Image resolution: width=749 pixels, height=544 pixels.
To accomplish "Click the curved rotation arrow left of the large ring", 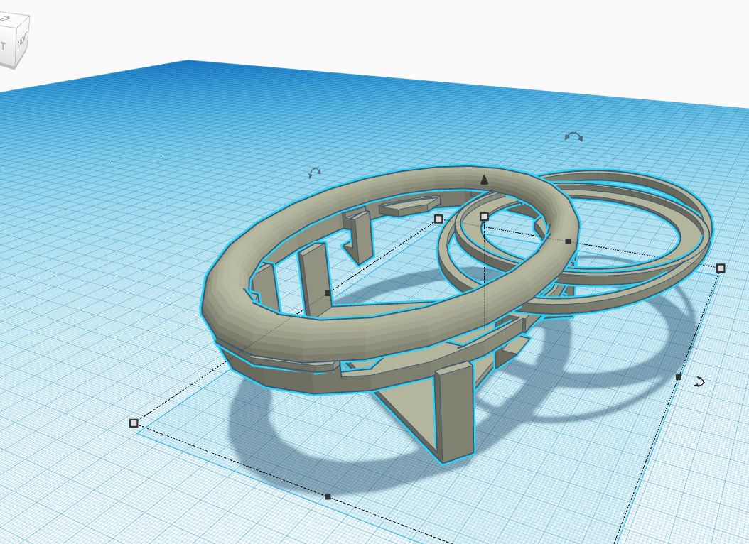I will coord(314,173).
